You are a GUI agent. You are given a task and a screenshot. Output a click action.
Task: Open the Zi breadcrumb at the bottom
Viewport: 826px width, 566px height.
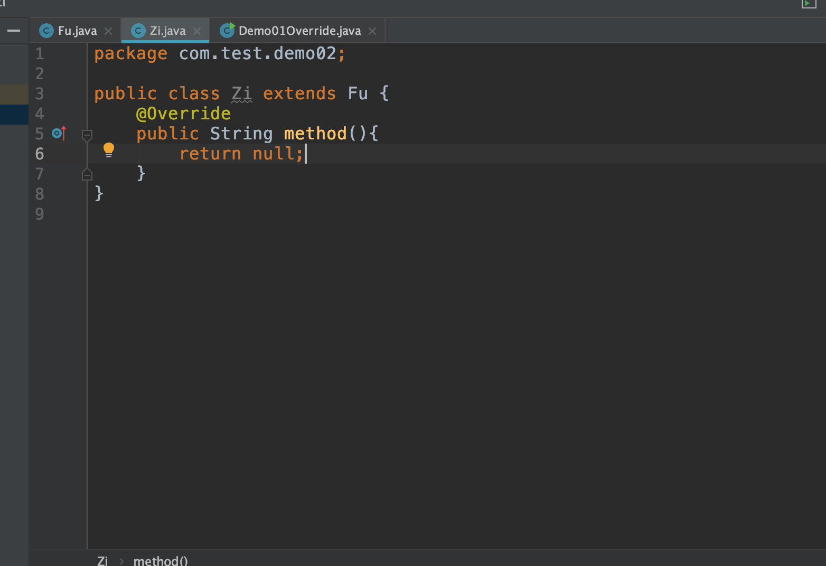pos(102,561)
